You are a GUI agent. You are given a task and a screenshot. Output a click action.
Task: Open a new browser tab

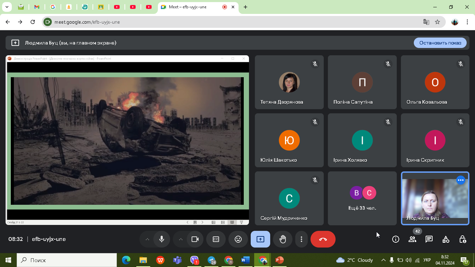(x=245, y=7)
